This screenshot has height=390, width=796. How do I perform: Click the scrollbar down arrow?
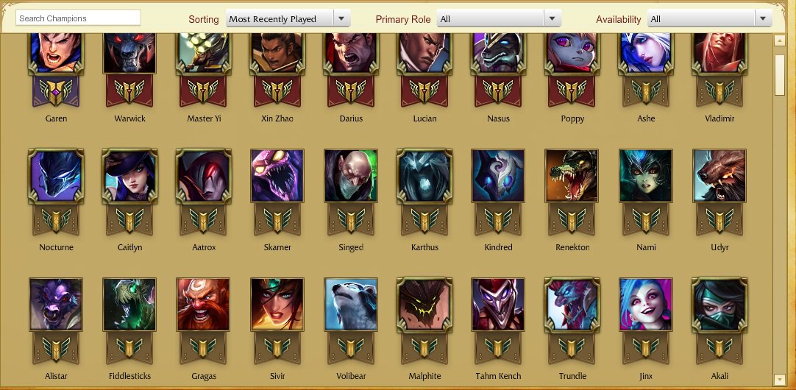(x=780, y=379)
